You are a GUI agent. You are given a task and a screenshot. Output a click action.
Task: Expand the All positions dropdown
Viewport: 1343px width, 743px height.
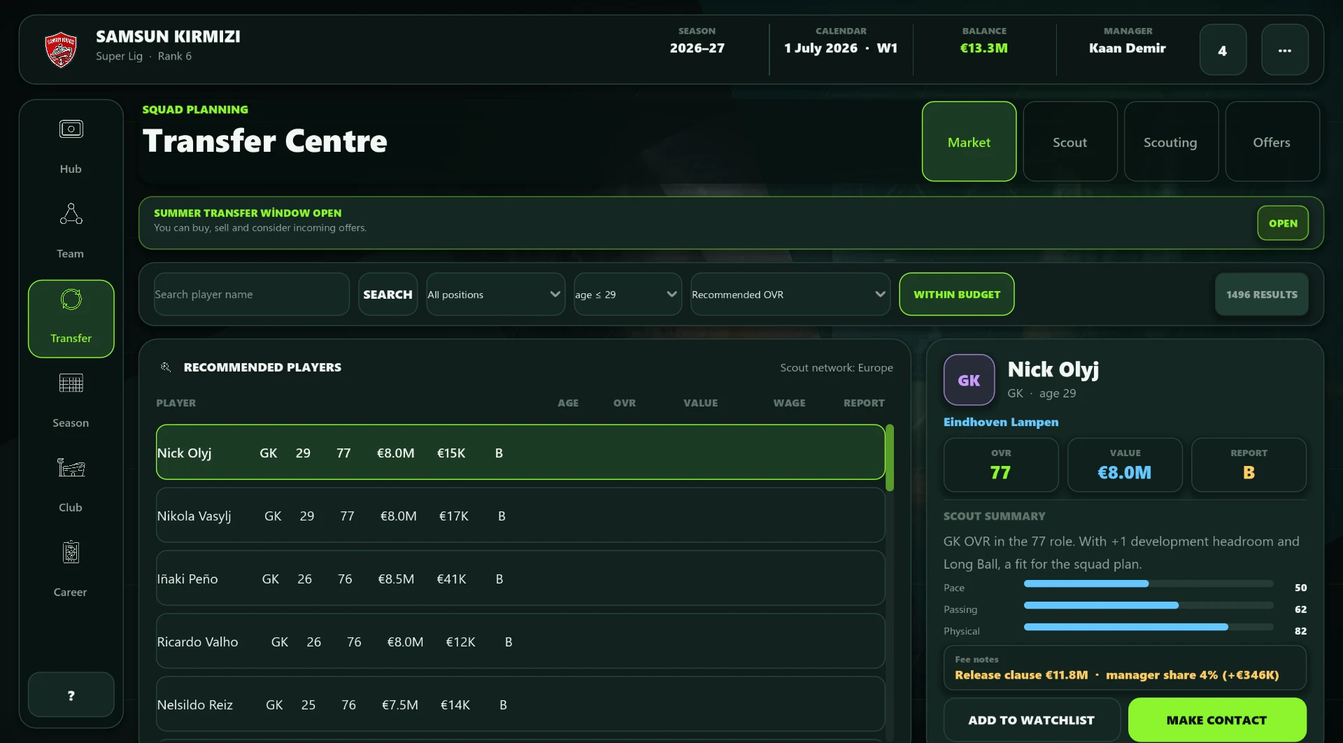(495, 295)
